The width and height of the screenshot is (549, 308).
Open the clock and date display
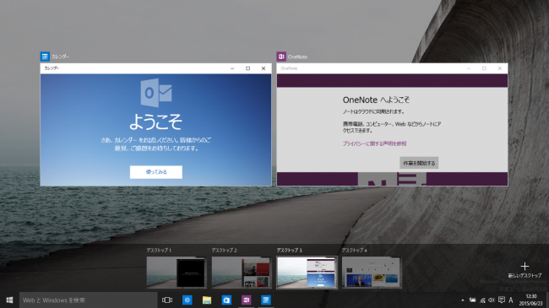pyautogui.click(x=530, y=300)
